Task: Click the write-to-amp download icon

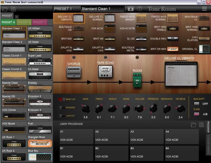Action: [130, 9]
